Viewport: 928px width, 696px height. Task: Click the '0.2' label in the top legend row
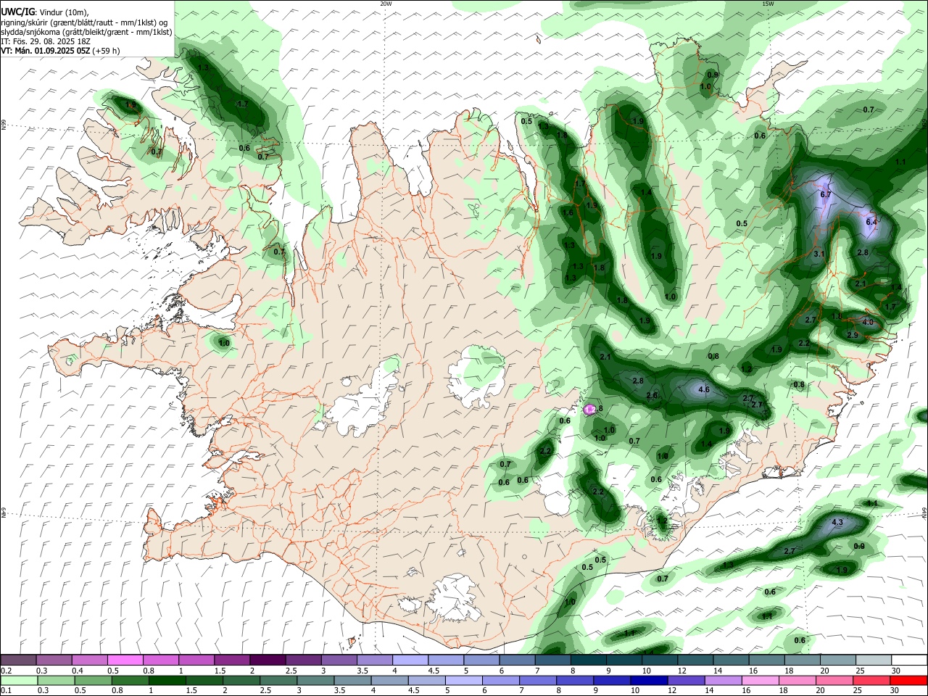pos(7,671)
